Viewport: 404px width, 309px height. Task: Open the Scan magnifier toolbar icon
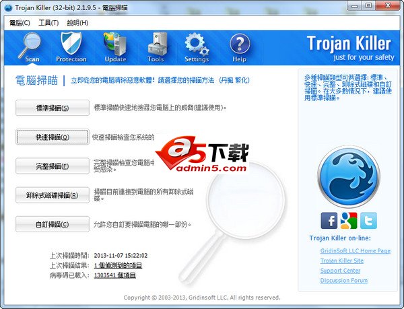click(31, 47)
